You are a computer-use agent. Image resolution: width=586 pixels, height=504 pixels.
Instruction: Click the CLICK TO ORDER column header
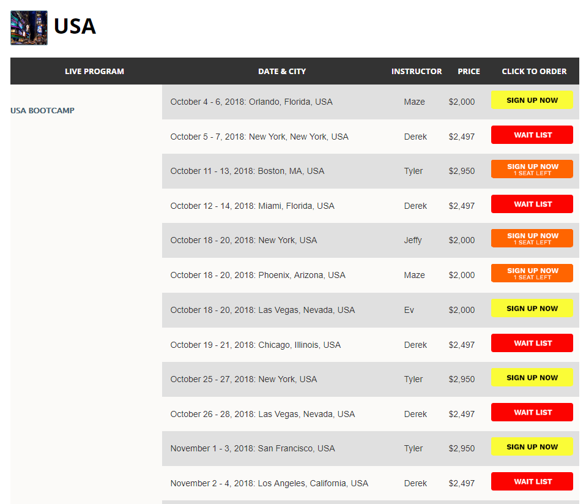point(534,71)
